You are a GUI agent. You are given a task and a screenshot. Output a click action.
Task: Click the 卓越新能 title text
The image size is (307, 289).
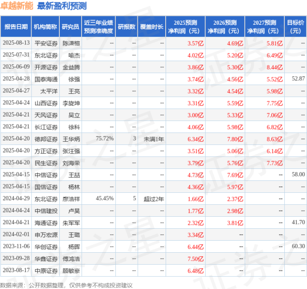coord(17,6)
